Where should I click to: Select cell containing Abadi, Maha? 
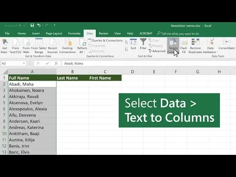click(x=32, y=84)
